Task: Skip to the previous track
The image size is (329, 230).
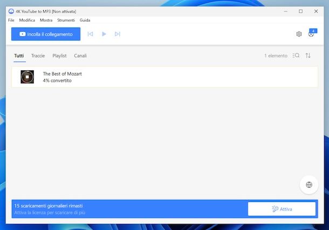Action: (90, 34)
